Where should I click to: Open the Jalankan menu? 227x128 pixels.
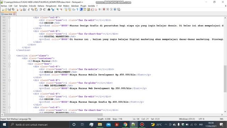75,6
